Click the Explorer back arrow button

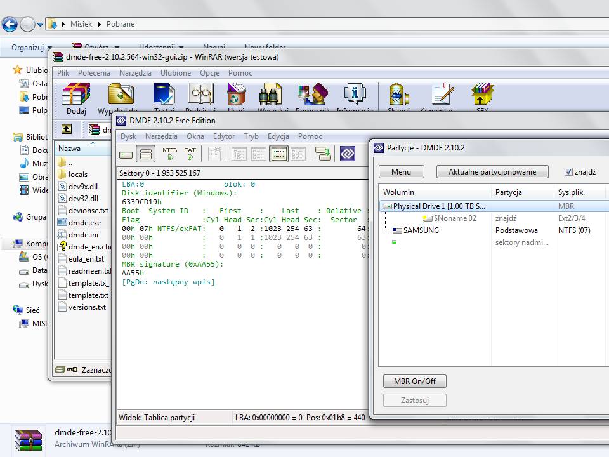pyautogui.click(x=10, y=24)
